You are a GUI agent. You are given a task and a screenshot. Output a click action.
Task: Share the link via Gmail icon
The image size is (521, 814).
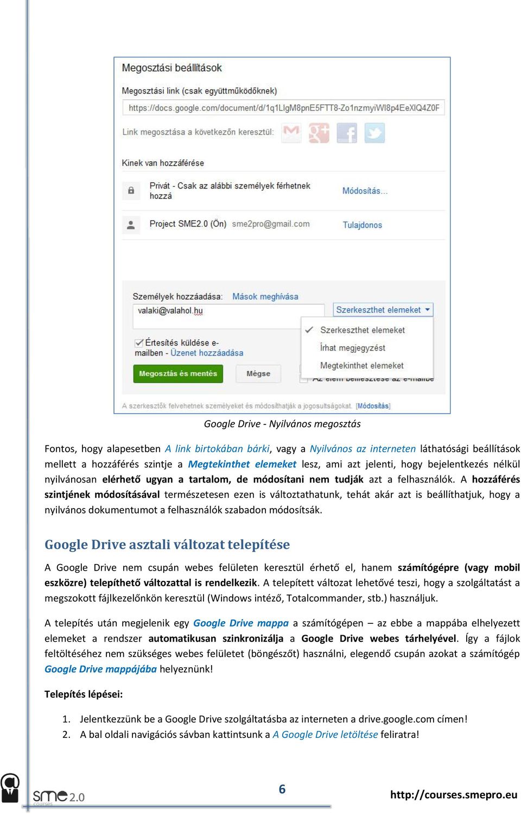point(291,132)
